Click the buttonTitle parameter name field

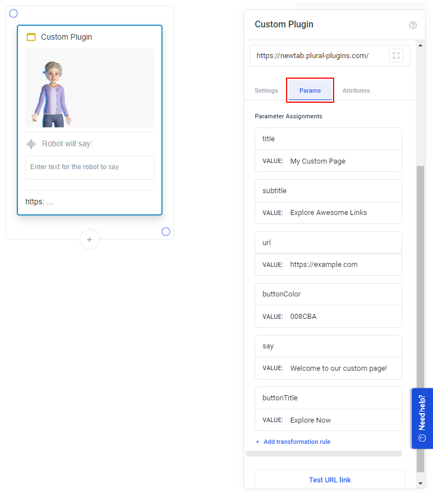[x=328, y=398]
